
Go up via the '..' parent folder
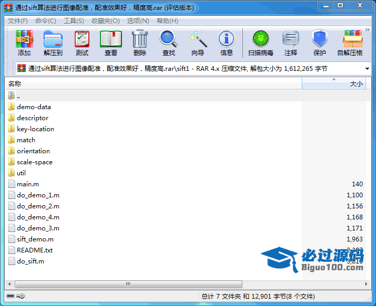18,96
